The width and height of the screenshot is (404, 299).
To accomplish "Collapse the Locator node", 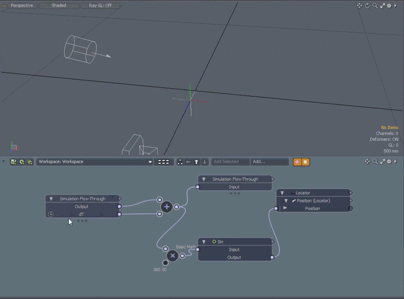I will coord(282,193).
